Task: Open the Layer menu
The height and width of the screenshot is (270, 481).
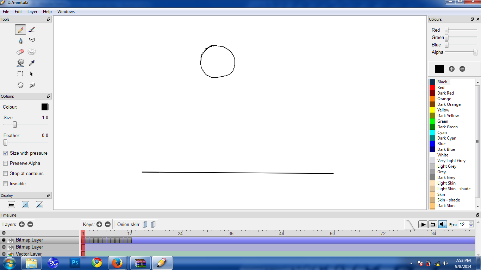Action: (32, 12)
